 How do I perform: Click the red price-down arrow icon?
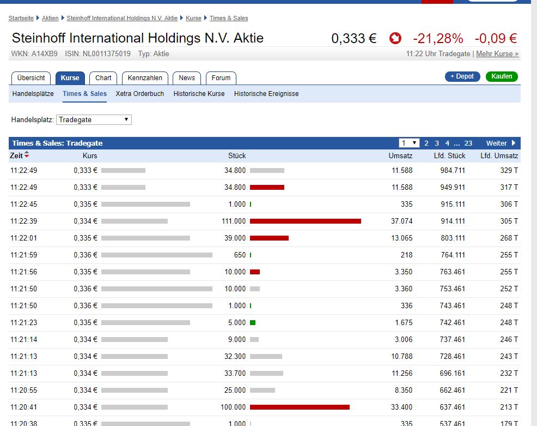[x=395, y=38]
